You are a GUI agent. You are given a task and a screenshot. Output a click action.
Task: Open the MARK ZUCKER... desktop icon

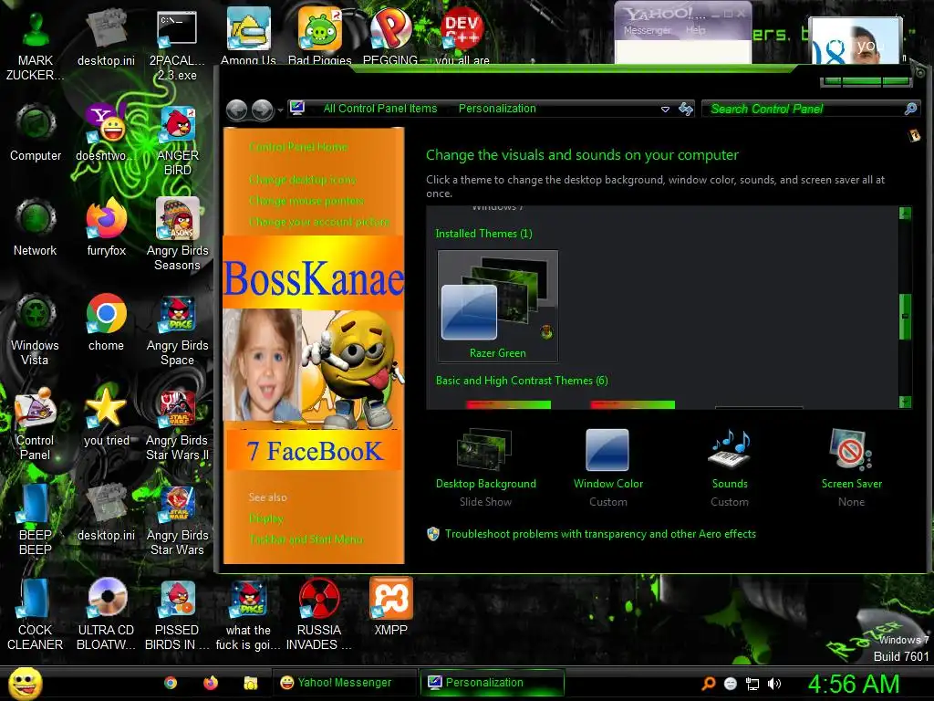click(36, 43)
